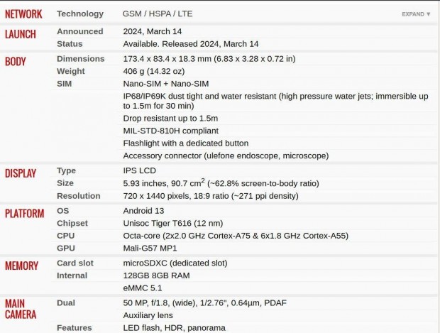The image size is (440, 333).
Task: Open the GSM / HSPA / LTE value
Action: coord(158,14)
